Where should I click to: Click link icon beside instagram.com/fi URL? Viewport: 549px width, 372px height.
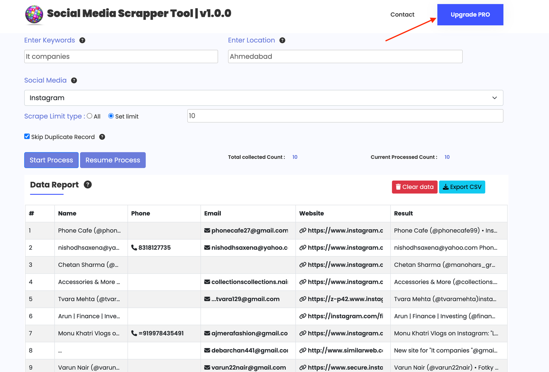coord(303,316)
